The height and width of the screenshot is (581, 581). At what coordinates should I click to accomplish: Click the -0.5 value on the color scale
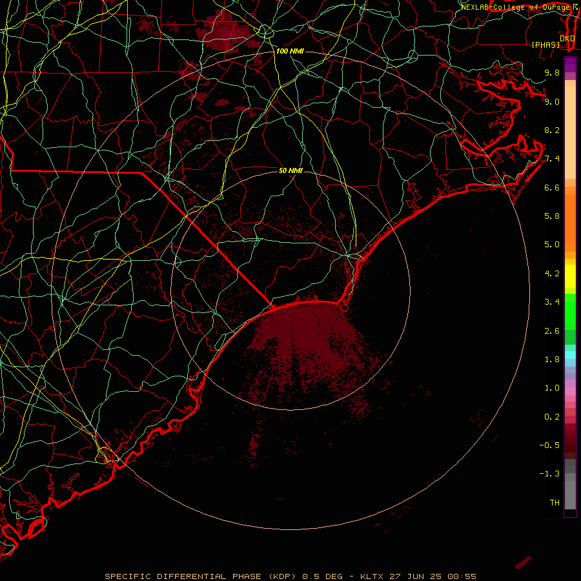(x=549, y=445)
